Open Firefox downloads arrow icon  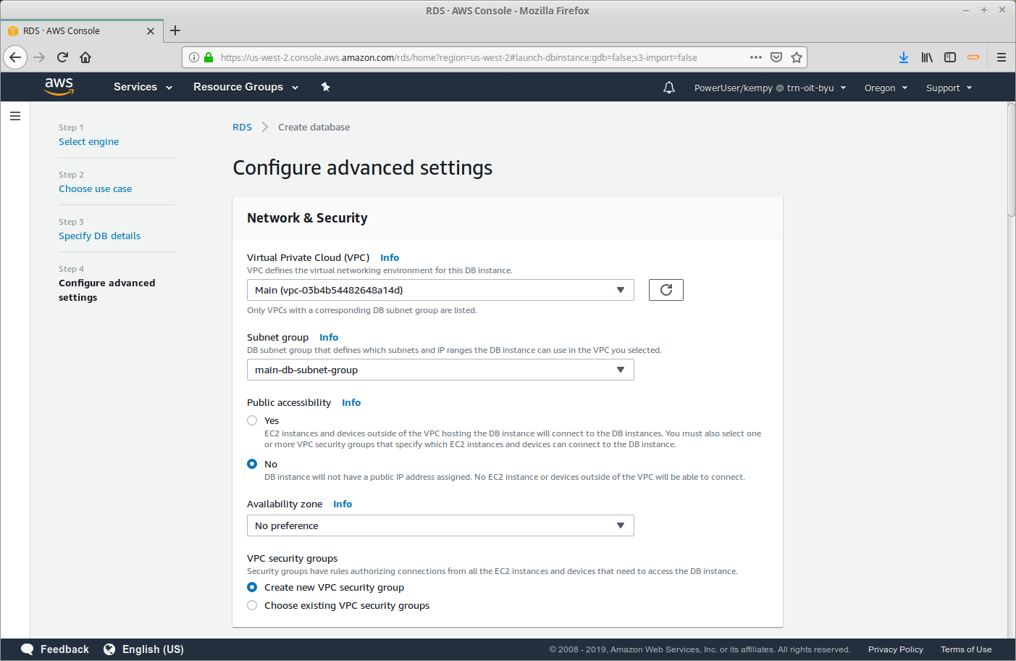[x=904, y=57]
